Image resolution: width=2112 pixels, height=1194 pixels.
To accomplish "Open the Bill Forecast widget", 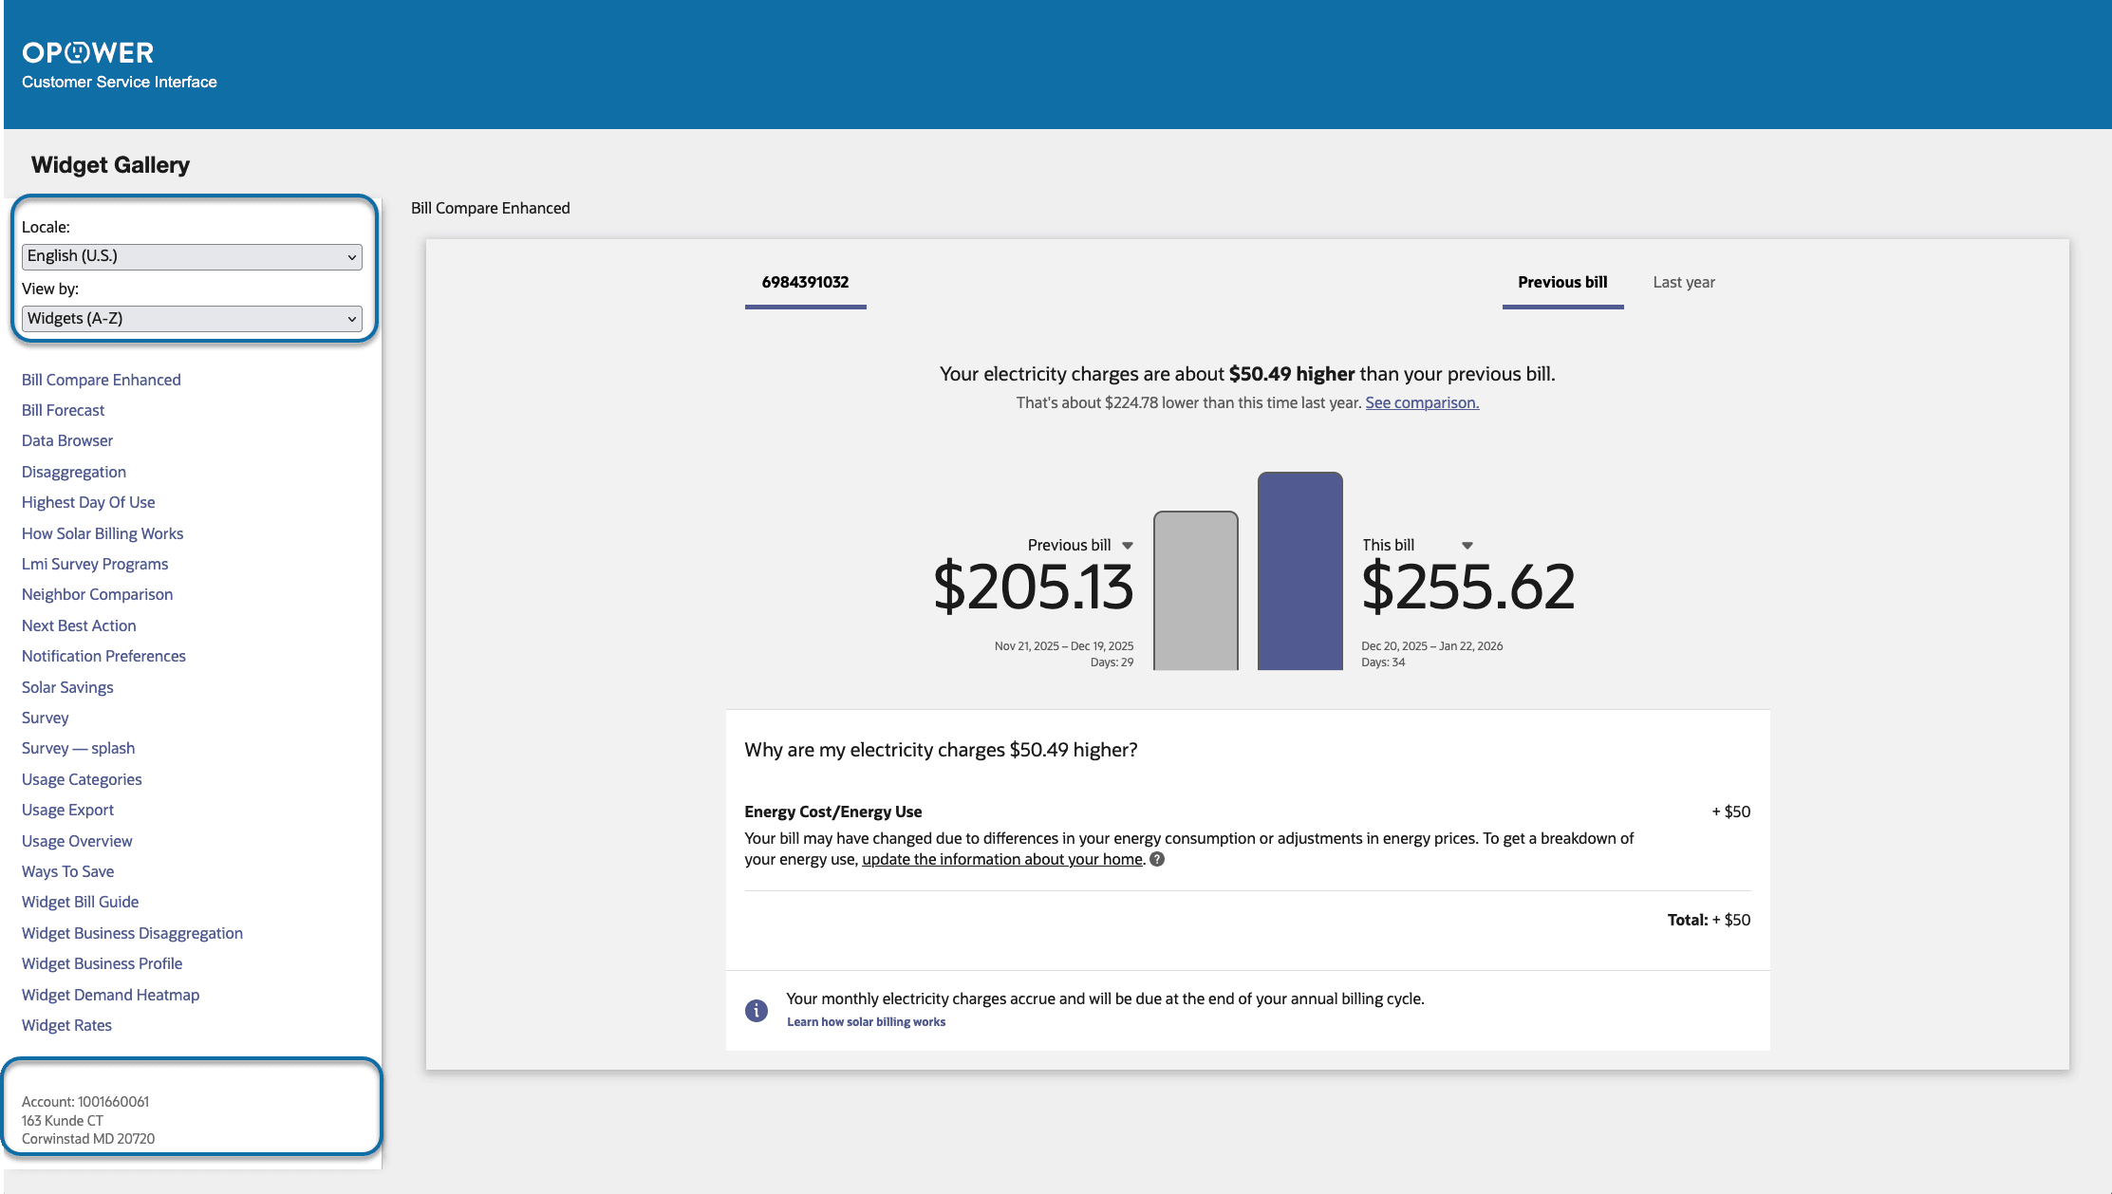I will (63, 411).
